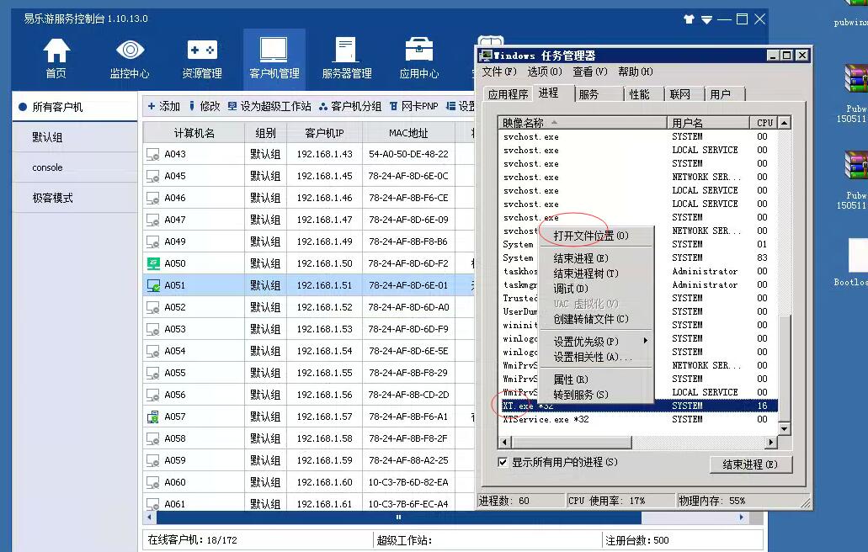Select 默认组 in the sidebar
Image resolution: width=868 pixels, height=552 pixels.
coord(75,137)
